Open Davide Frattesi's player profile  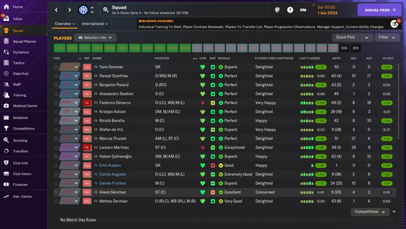(x=113, y=183)
